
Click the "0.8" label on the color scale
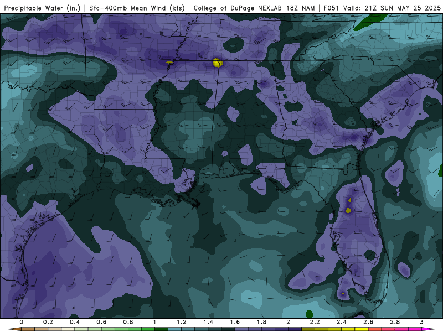tap(128, 322)
